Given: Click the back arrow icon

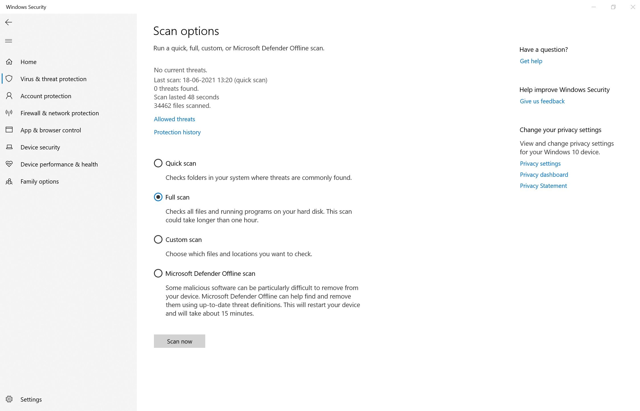Looking at the screenshot, I should [9, 22].
